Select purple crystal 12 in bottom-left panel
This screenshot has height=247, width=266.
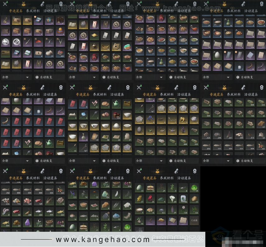[x=27, y=222]
